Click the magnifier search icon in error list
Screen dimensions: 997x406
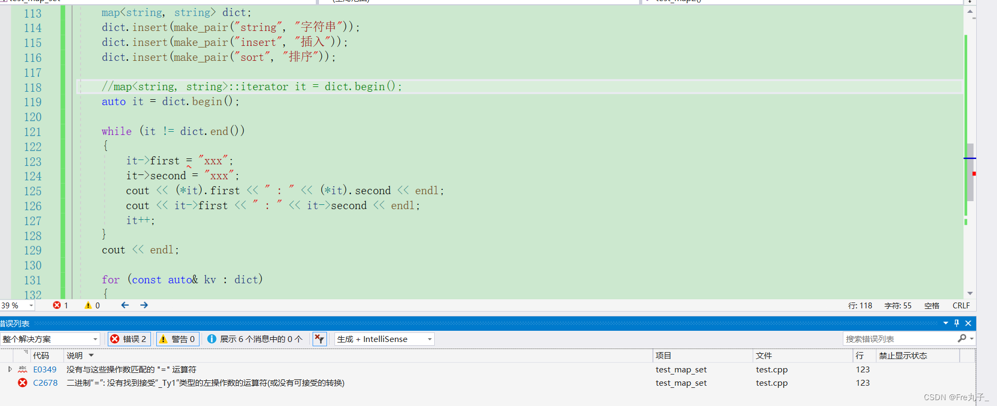point(962,338)
